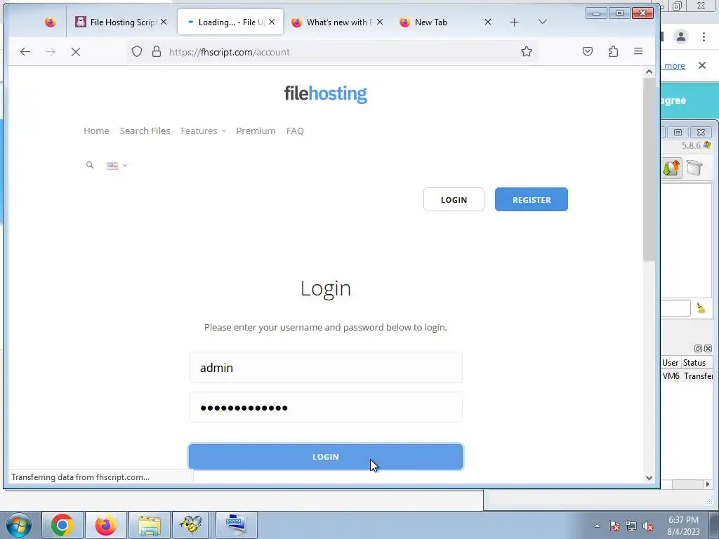Close the Loading... tab
Image resolution: width=719 pixels, height=539 pixels.
pyautogui.click(x=272, y=22)
